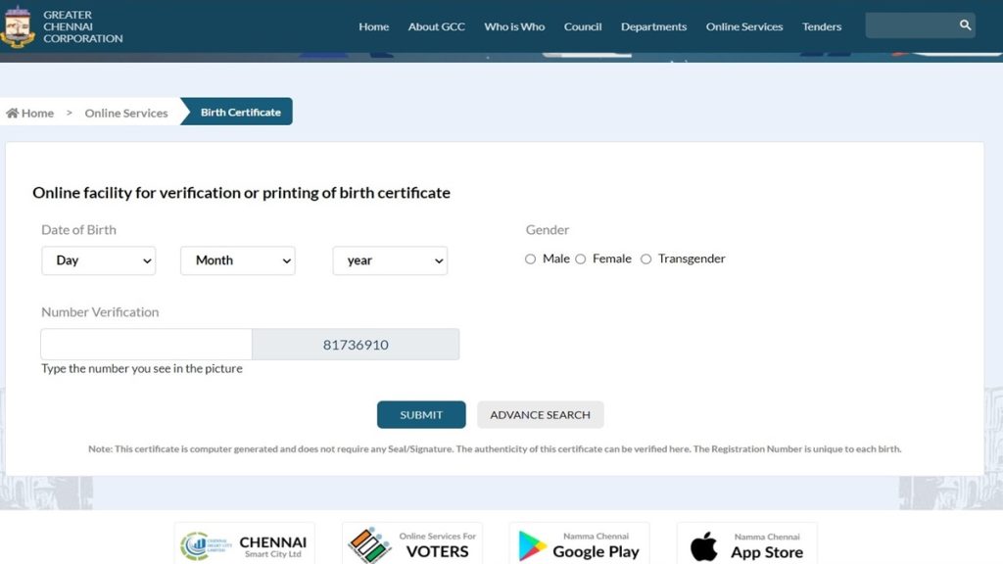The image size is (1003, 564).
Task: Open the Day dropdown
Action: click(x=98, y=260)
